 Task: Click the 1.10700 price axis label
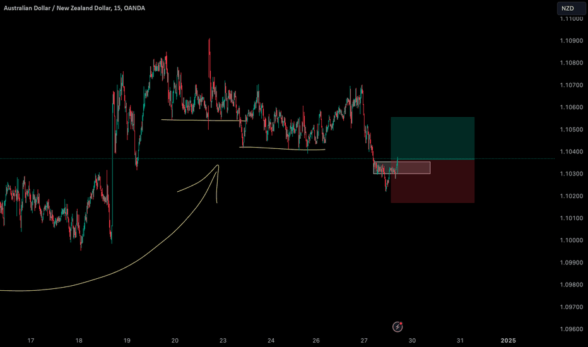click(572, 85)
